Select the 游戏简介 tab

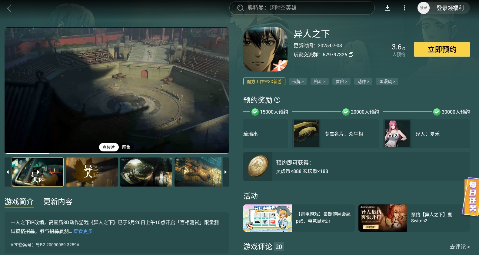pyautogui.click(x=19, y=202)
